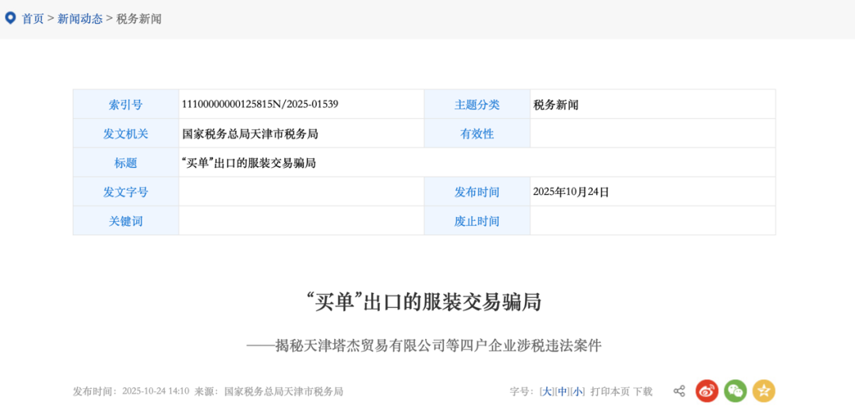This screenshot has width=855, height=411.
Task: Click the 税务新闻 topic category cell
Action: click(x=556, y=105)
